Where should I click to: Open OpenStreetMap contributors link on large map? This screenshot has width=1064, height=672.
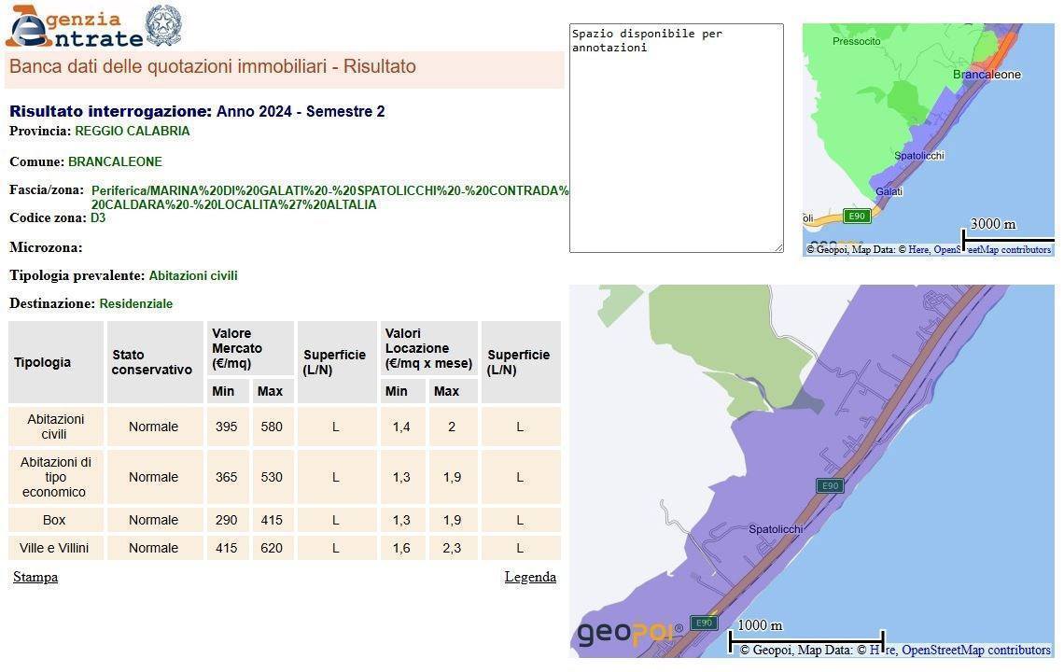975,650
